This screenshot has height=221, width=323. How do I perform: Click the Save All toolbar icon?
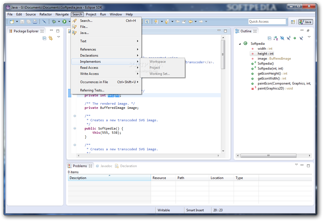click(29, 22)
